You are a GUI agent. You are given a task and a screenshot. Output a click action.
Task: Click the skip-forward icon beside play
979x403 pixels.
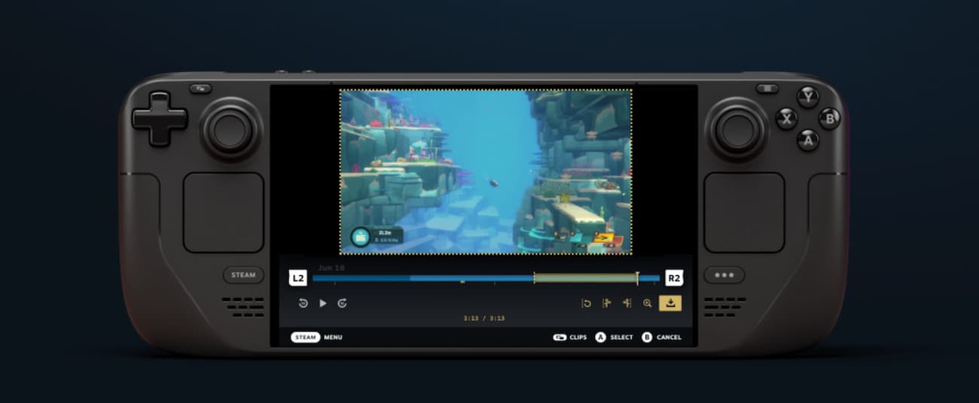tap(342, 303)
